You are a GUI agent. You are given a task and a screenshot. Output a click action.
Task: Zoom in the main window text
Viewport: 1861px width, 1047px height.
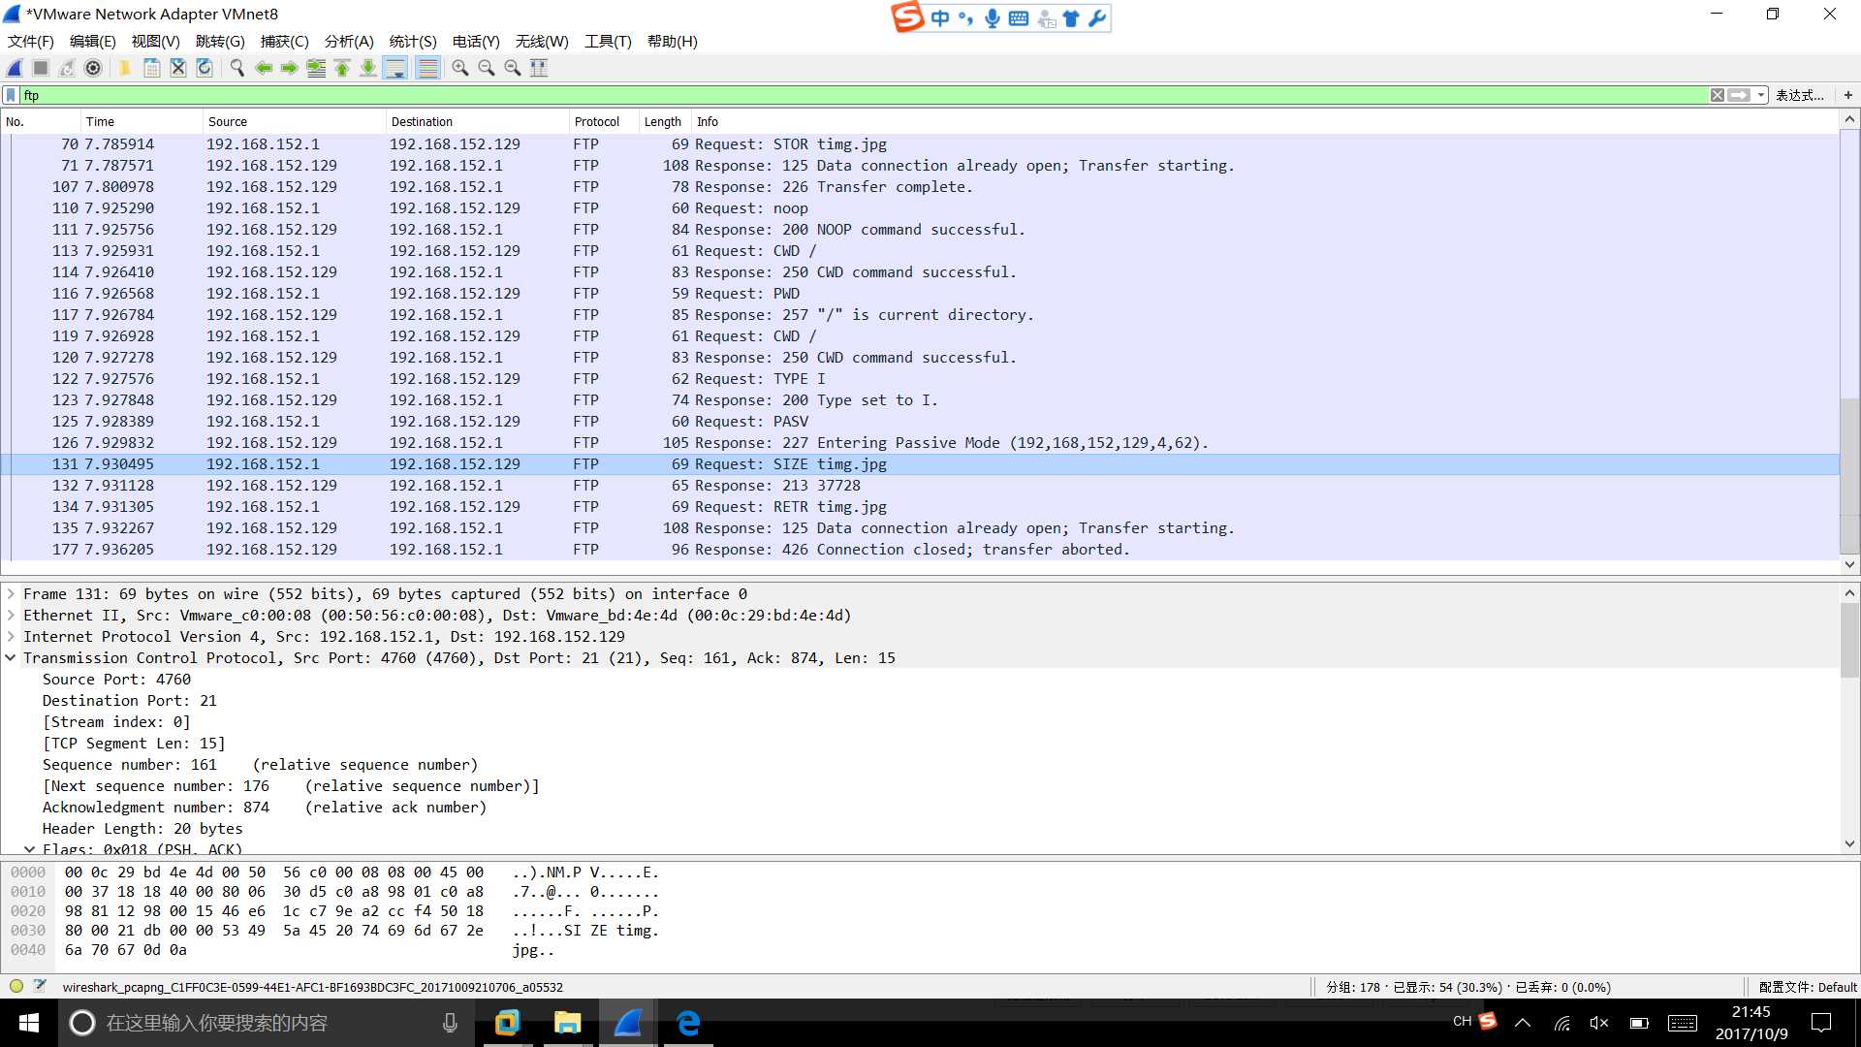coord(460,68)
